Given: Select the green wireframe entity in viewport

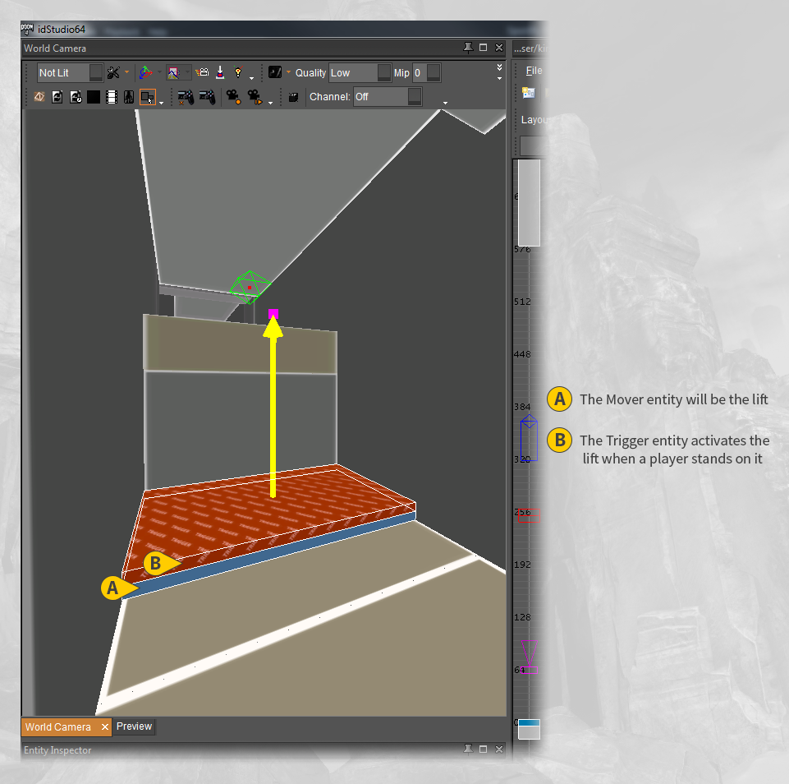Looking at the screenshot, I should pos(250,287).
